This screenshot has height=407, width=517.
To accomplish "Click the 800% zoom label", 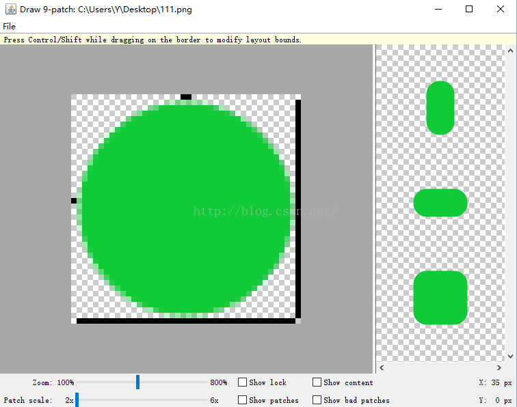I will coord(219,382).
